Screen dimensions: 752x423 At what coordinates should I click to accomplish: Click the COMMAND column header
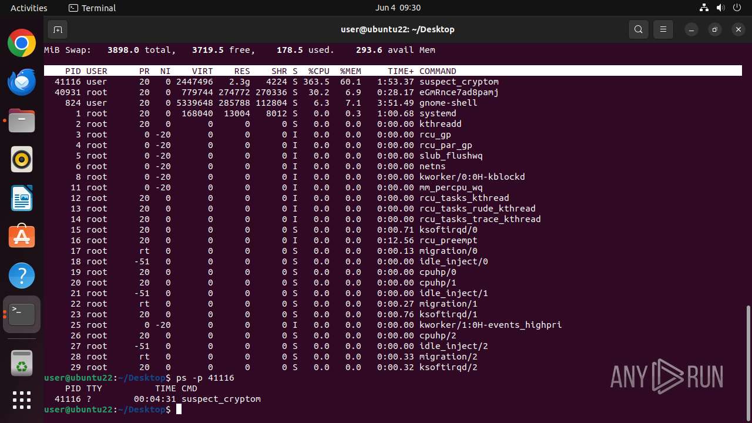click(438, 71)
